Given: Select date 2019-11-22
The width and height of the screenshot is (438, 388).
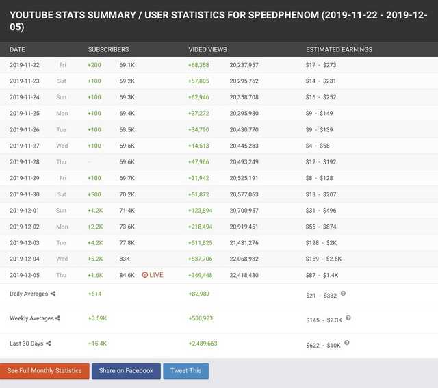Looking at the screenshot, I should point(25,65).
